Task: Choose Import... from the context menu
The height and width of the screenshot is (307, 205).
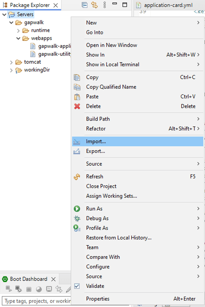Action: [137, 141]
